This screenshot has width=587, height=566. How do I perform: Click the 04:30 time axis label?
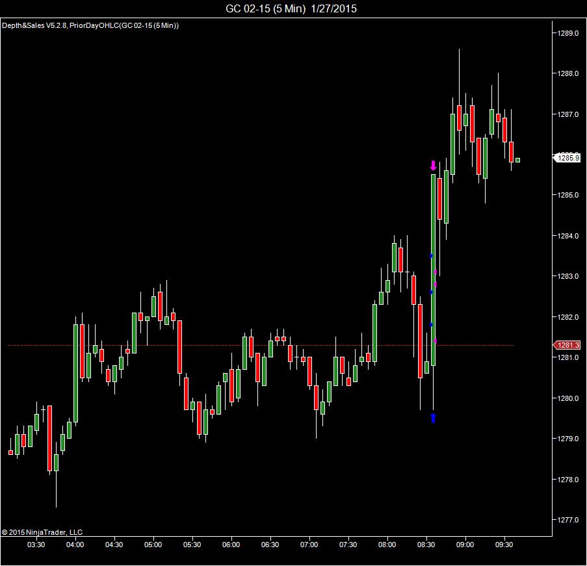pos(114,545)
